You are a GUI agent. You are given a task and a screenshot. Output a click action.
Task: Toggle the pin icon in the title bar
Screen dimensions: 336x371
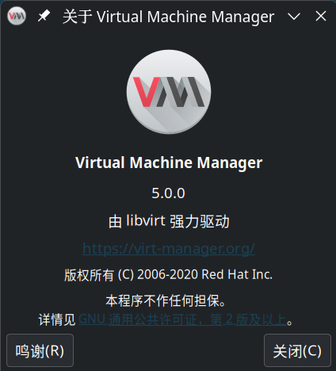pos(44,16)
